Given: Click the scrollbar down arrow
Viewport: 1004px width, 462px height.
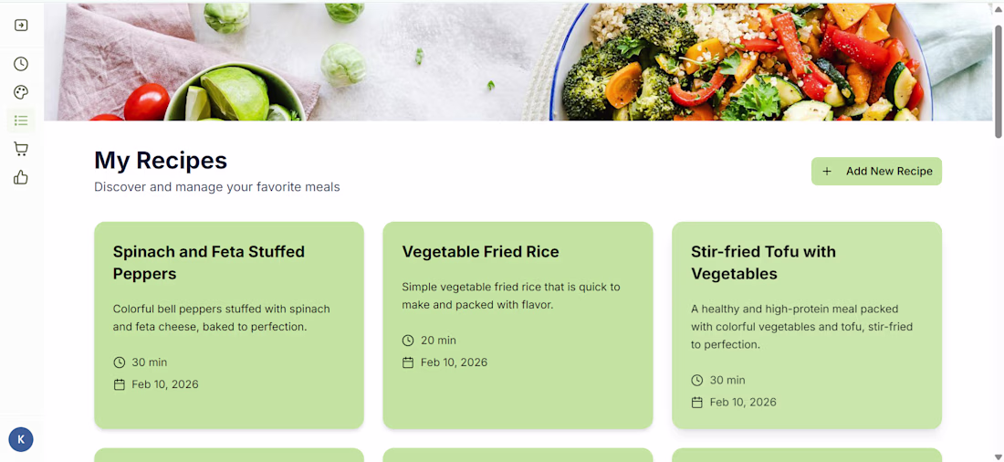Looking at the screenshot, I should pos(999,457).
